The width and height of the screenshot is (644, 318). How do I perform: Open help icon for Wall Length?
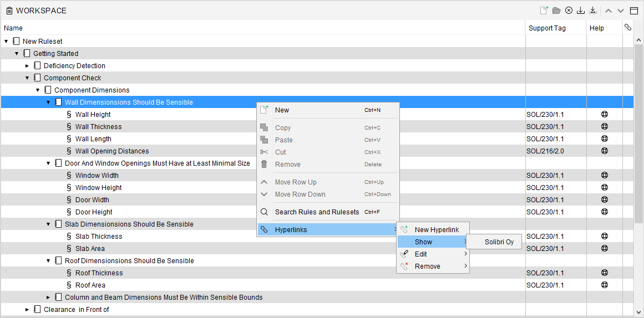pos(604,139)
